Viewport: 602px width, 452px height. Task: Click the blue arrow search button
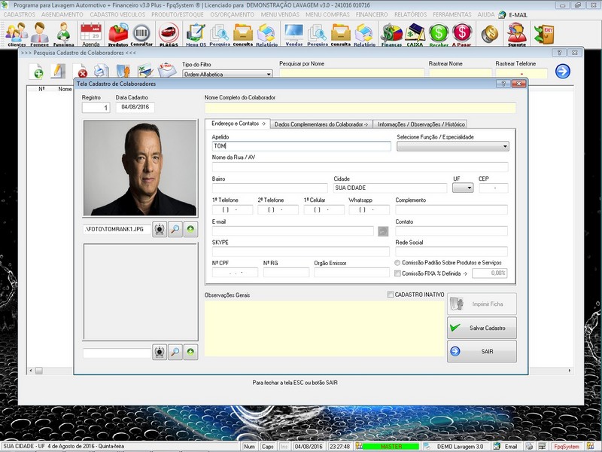(x=562, y=71)
